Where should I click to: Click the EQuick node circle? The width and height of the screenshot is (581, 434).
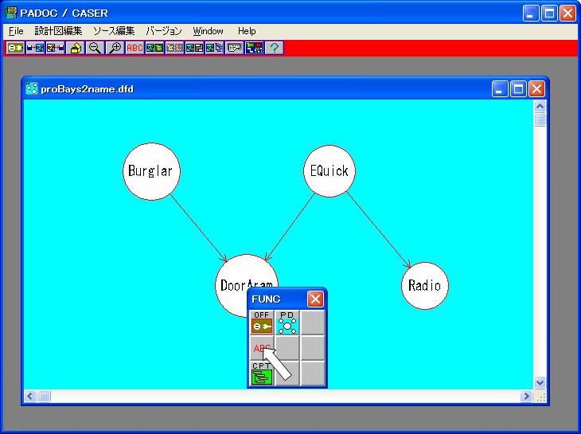pyautogui.click(x=329, y=171)
